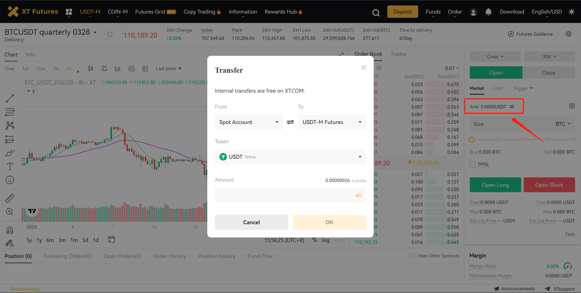Open the go-to-date calendar icon
The height and width of the screenshot is (293, 581).
[111, 240]
